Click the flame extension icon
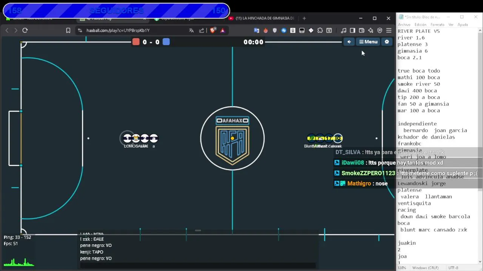This screenshot has width=483, height=271. 266,30
